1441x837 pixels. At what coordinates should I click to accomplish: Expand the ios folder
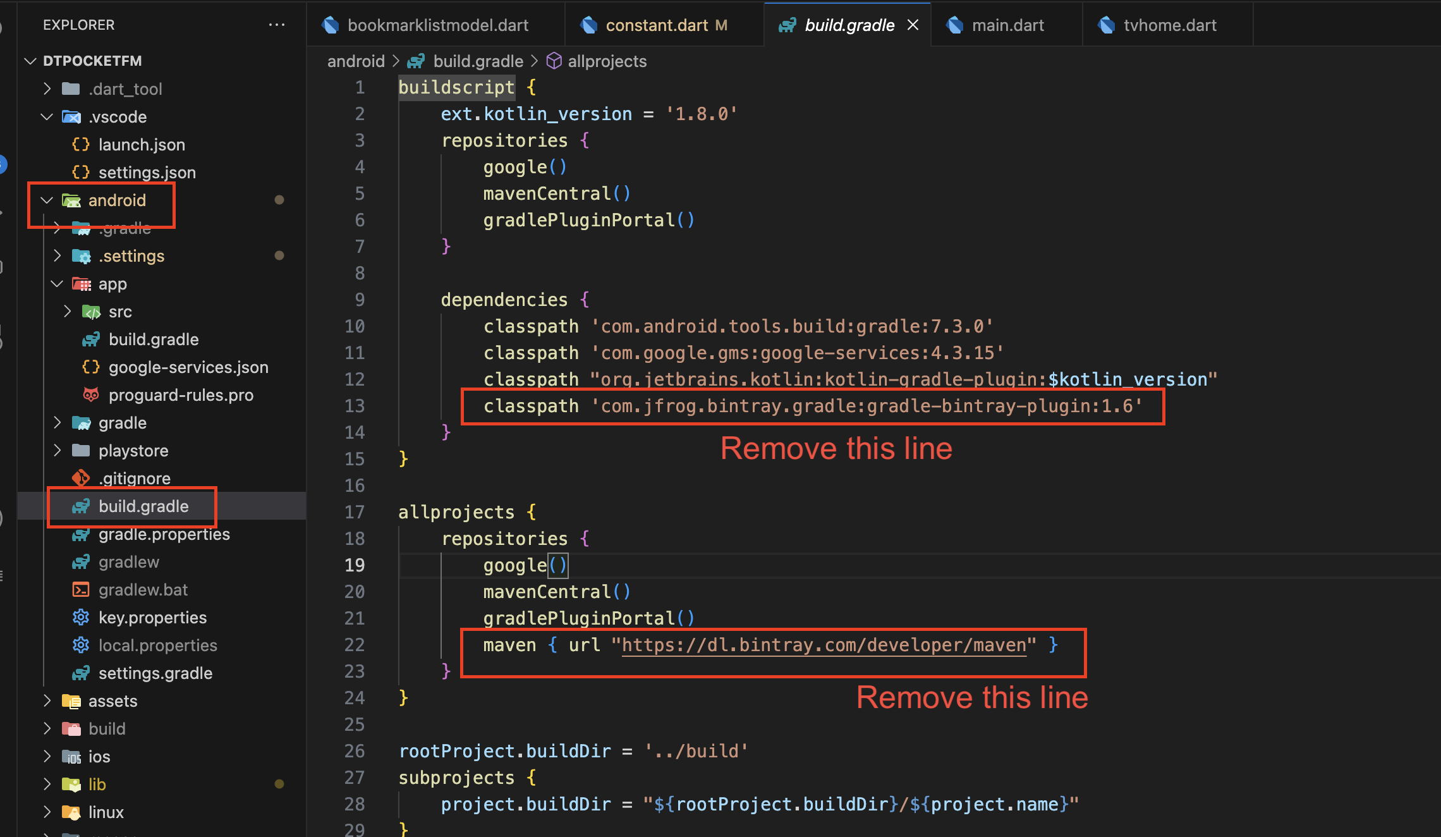[47, 757]
